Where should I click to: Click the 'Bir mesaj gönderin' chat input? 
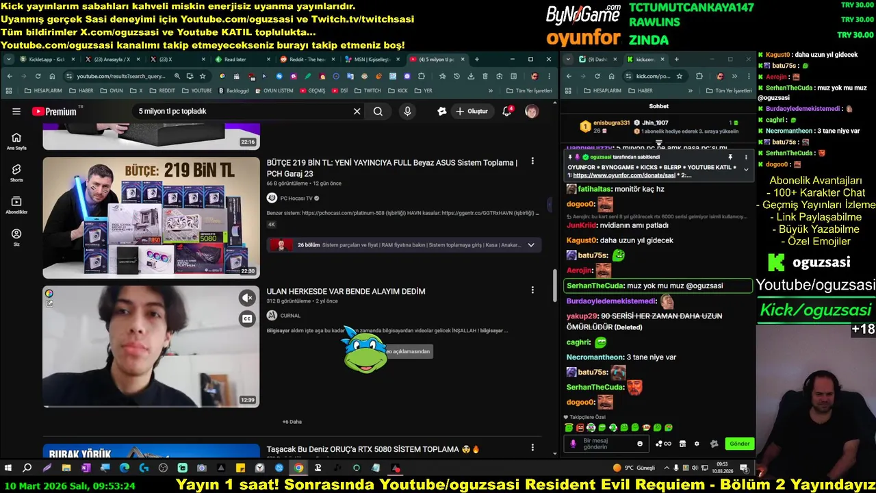(607, 444)
